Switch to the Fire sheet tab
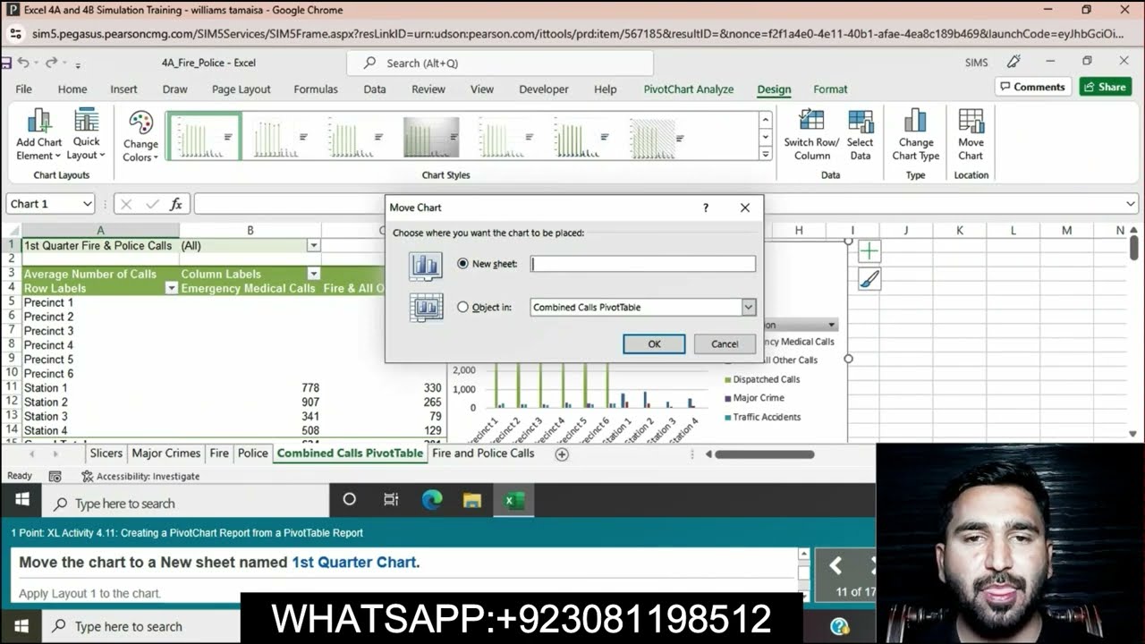This screenshot has height=644, width=1145. point(219,453)
